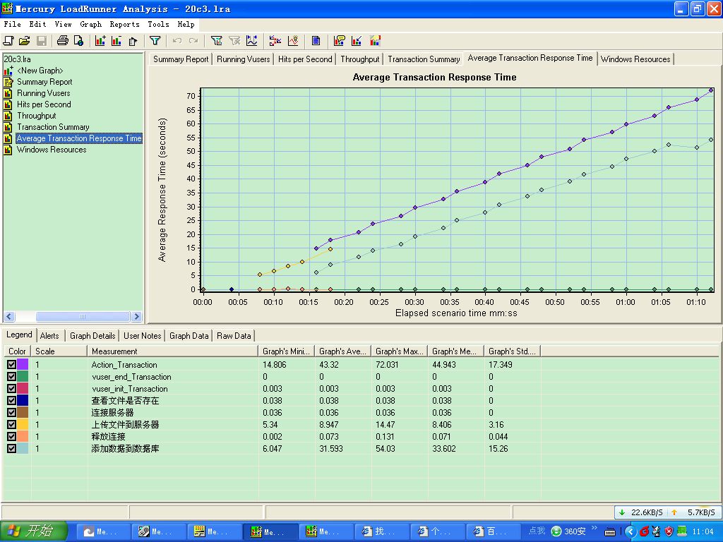Toggle visibility of Action_Transaction measurement

pyautogui.click(x=11, y=365)
